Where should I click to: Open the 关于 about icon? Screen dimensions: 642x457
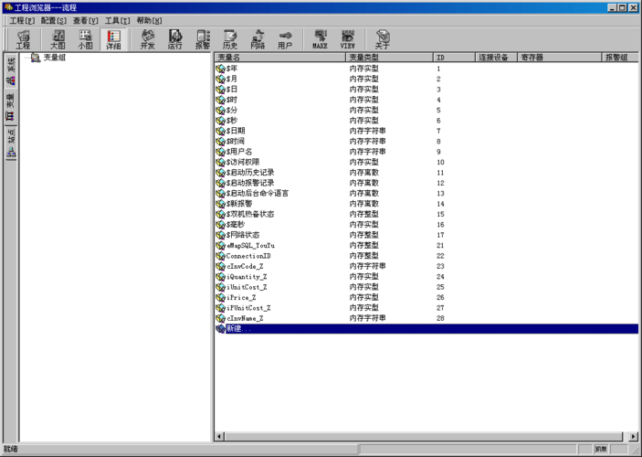[382, 38]
